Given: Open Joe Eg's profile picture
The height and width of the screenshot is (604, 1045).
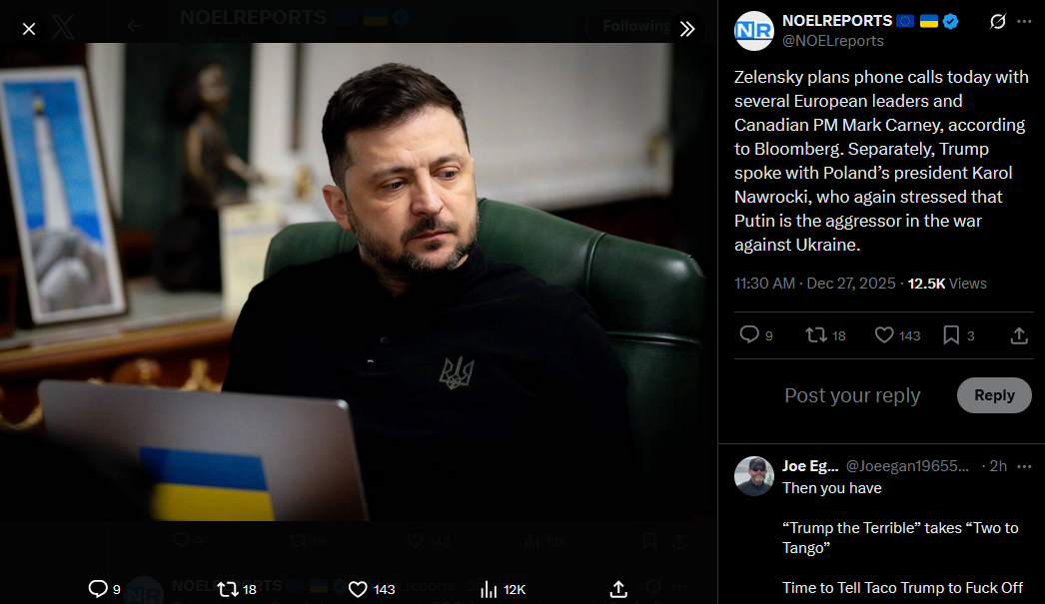Looking at the screenshot, I should coord(753,476).
